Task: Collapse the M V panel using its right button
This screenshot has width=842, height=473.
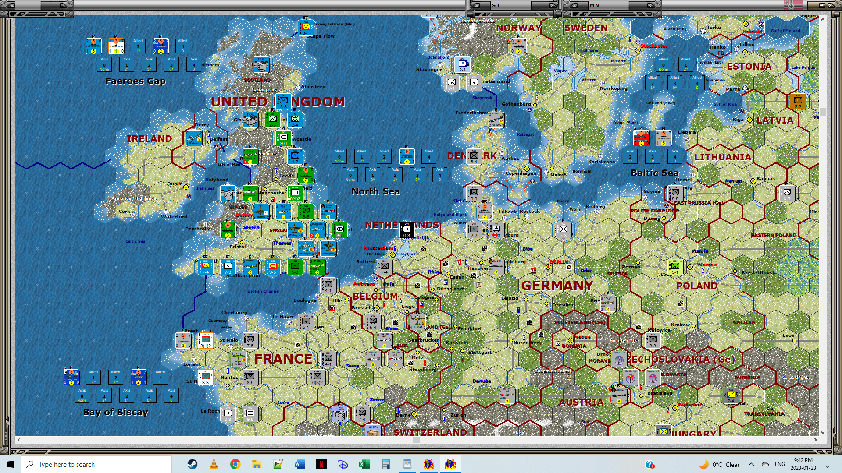Action: [x=651, y=5]
